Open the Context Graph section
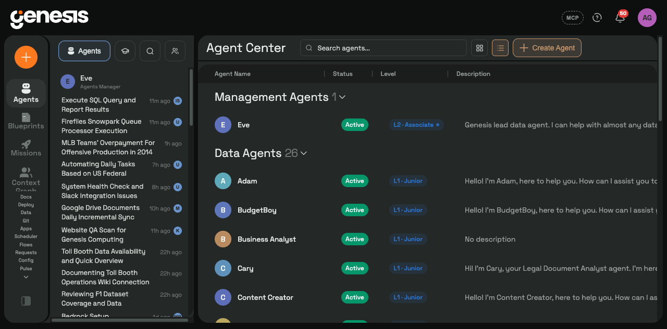The height and width of the screenshot is (329, 667). 26,179
